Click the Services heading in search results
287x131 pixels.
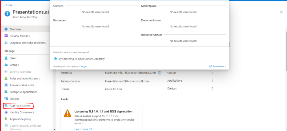tap(58, 6)
